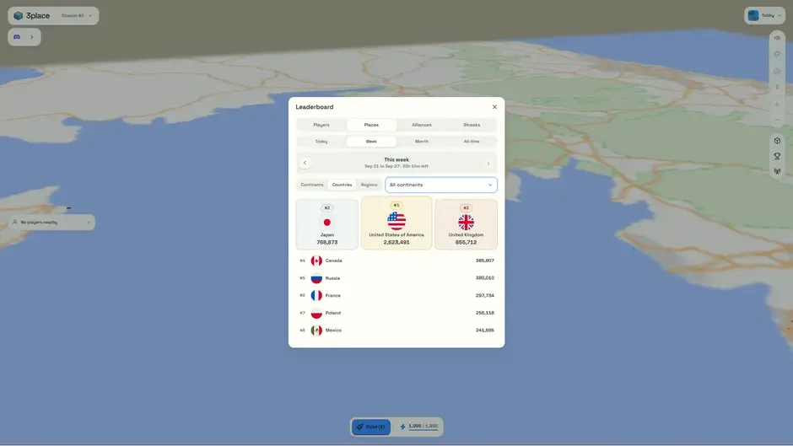This screenshot has height=446, width=793.
Task: Click the Canada leaderboard row
Action: [396, 261]
